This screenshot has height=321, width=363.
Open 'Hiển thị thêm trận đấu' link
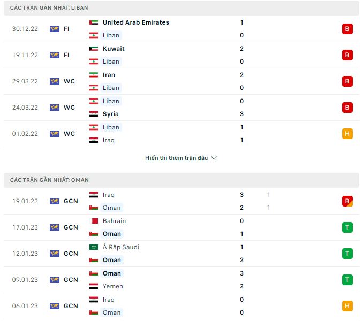coord(176,158)
